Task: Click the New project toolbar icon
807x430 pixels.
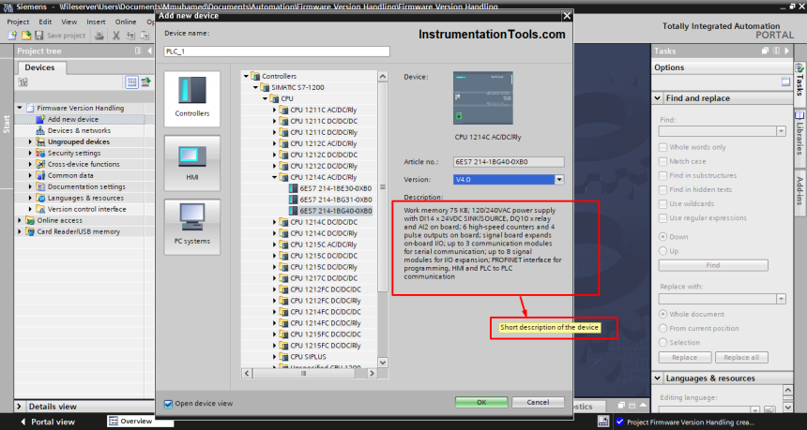Action: coord(13,36)
